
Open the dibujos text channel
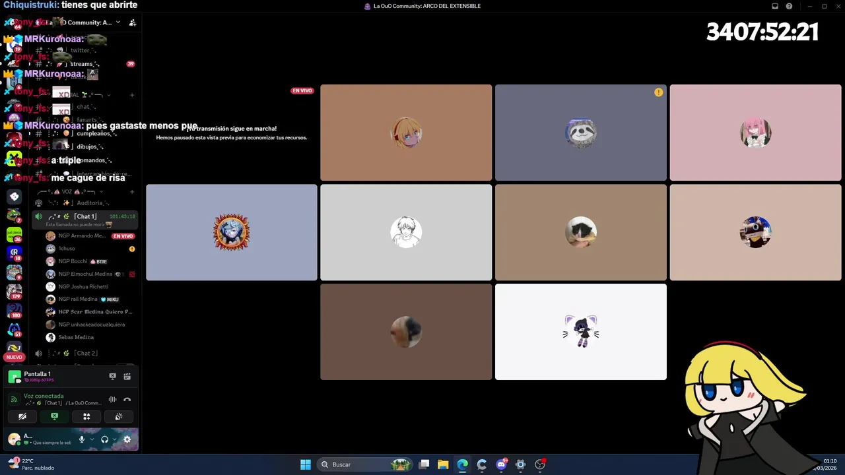(84, 146)
